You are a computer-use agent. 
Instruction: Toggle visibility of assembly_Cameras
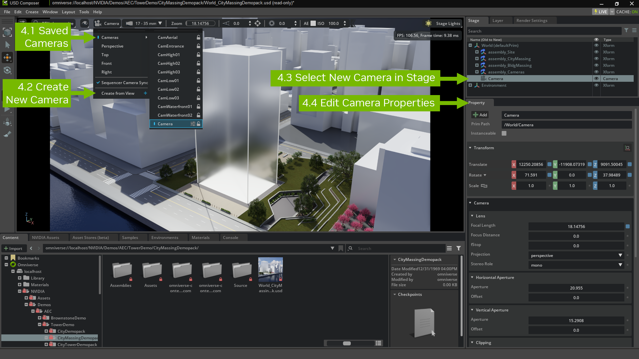tap(596, 72)
